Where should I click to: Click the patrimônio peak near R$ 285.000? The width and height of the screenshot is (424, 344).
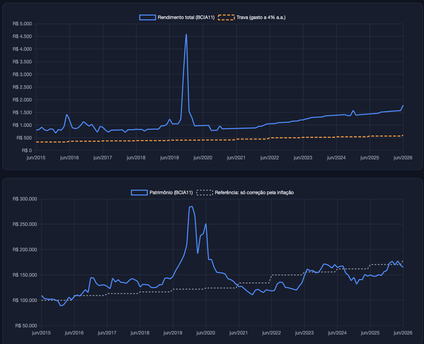[191, 207]
